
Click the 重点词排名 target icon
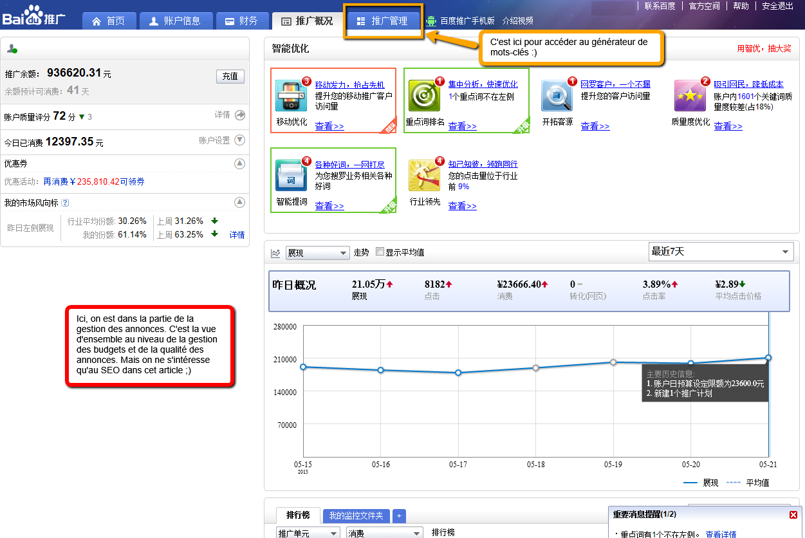[424, 96]
